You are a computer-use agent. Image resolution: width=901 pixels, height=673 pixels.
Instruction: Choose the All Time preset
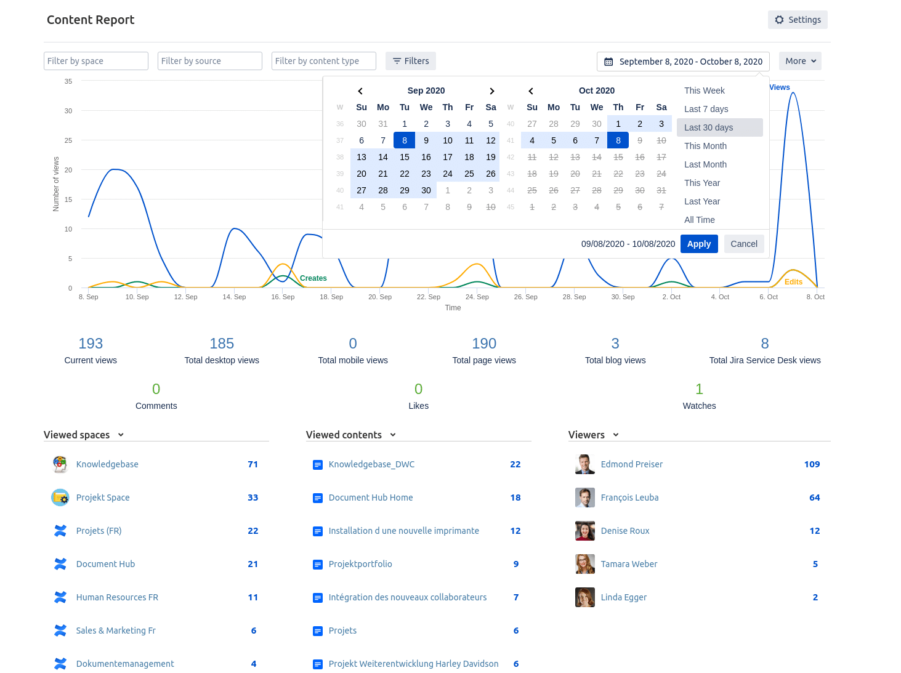click(x=699, y=220)
